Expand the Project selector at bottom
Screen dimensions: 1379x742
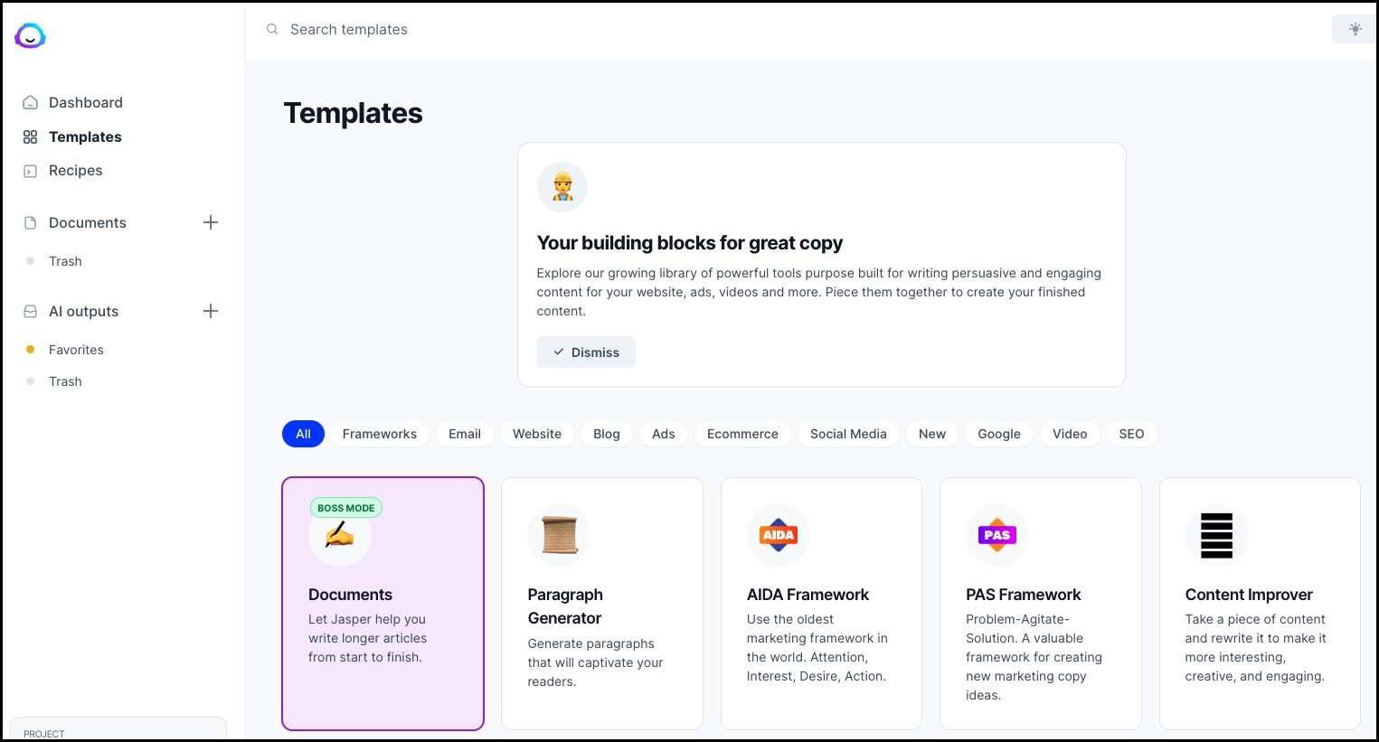pyautogui.click(x=118, y=730)
